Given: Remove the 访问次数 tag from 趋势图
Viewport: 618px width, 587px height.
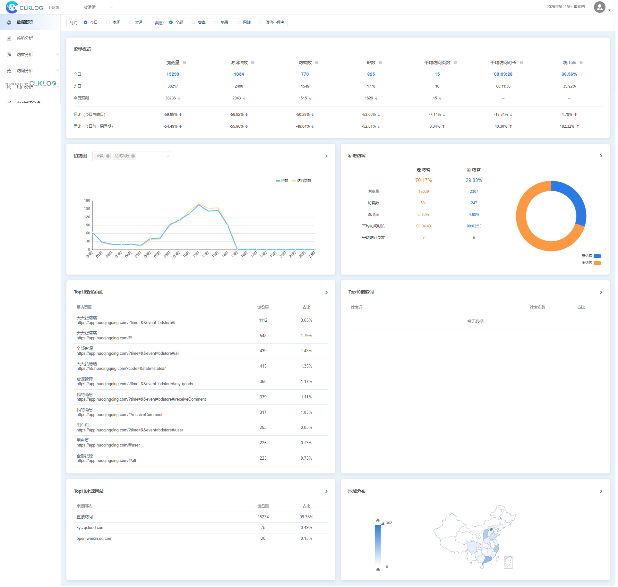Looking at the screenshot, I should click(133, 156).
